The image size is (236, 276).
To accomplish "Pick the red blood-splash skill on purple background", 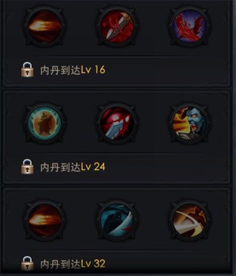I will tap(189, 26).
